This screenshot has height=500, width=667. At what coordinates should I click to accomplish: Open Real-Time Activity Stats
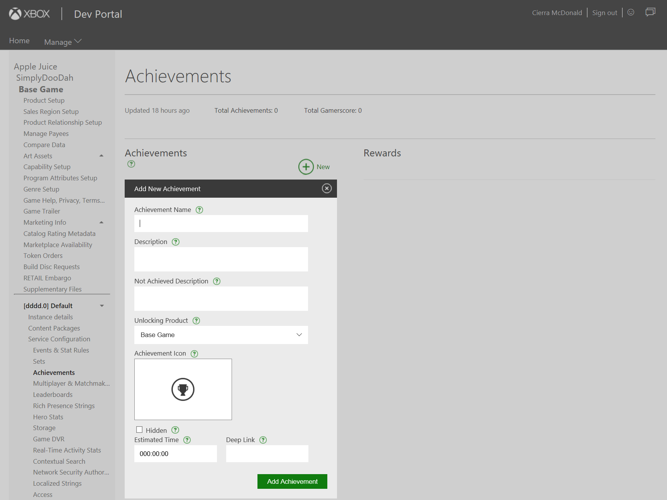[67, 450]
